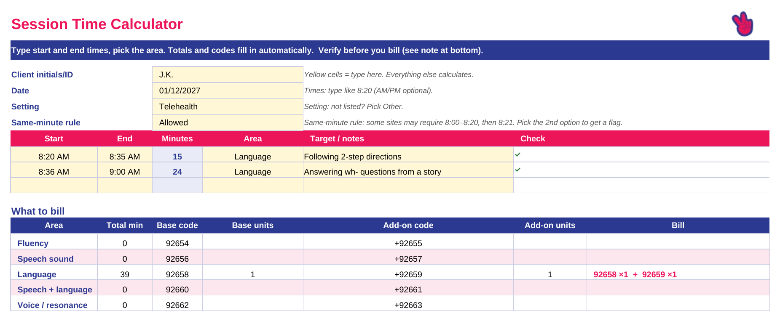Click add-on code +92661
The height and width of the screenshot is (321, 780).
tap(408, 289)
